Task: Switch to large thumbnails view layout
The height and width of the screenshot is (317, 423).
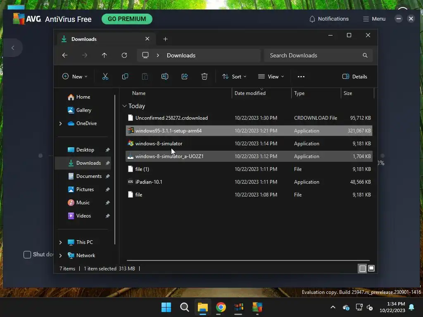Action: coord(371,268)
